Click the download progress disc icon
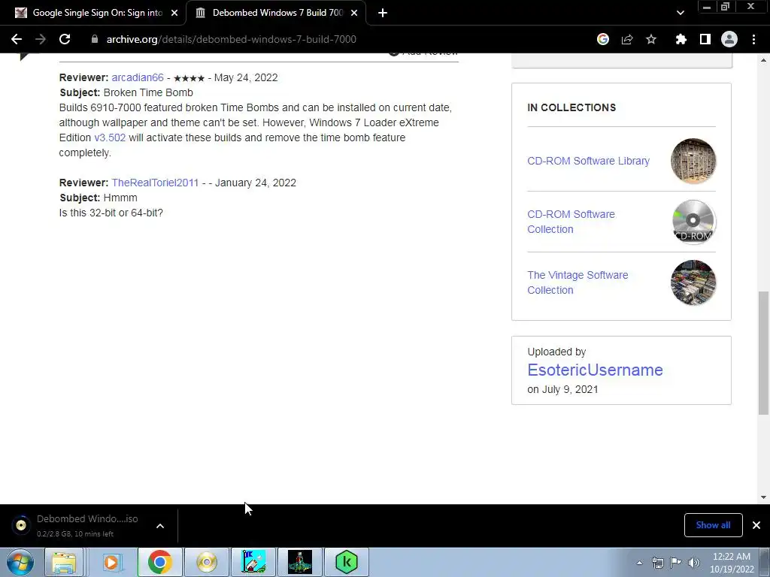This screenshot has height=577, width=770. (21, 525)
